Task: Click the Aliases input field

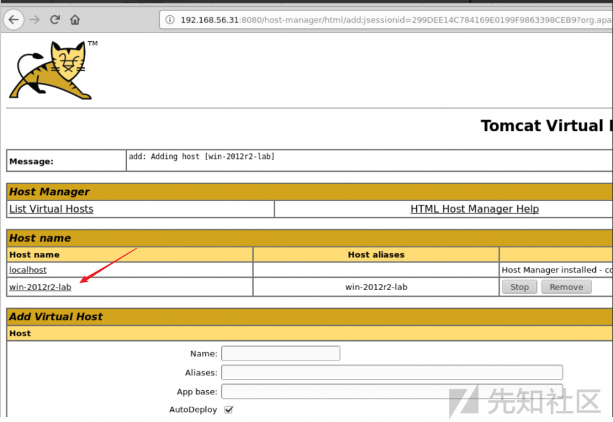Action: pos(392,372)
